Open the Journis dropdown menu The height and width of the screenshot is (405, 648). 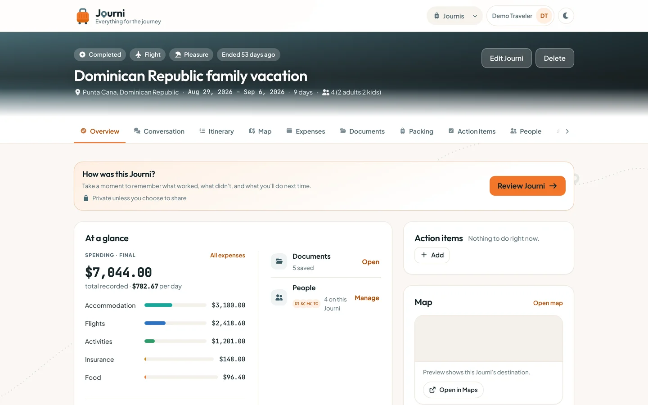[454, 16]
